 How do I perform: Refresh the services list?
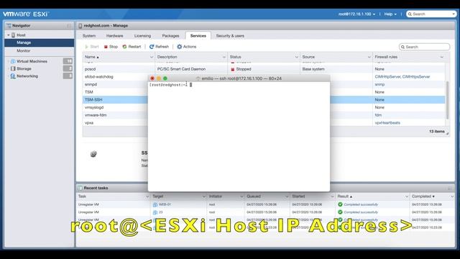pos(159,47)
